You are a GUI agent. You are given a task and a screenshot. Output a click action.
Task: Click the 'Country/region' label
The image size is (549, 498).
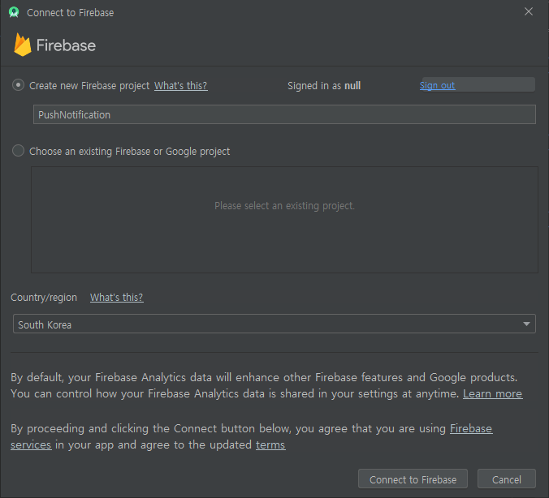tap(44, 298)
